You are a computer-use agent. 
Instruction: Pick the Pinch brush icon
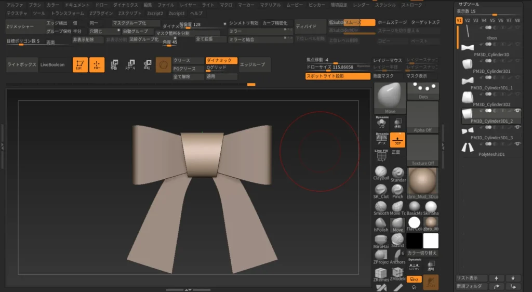point(398,191)
